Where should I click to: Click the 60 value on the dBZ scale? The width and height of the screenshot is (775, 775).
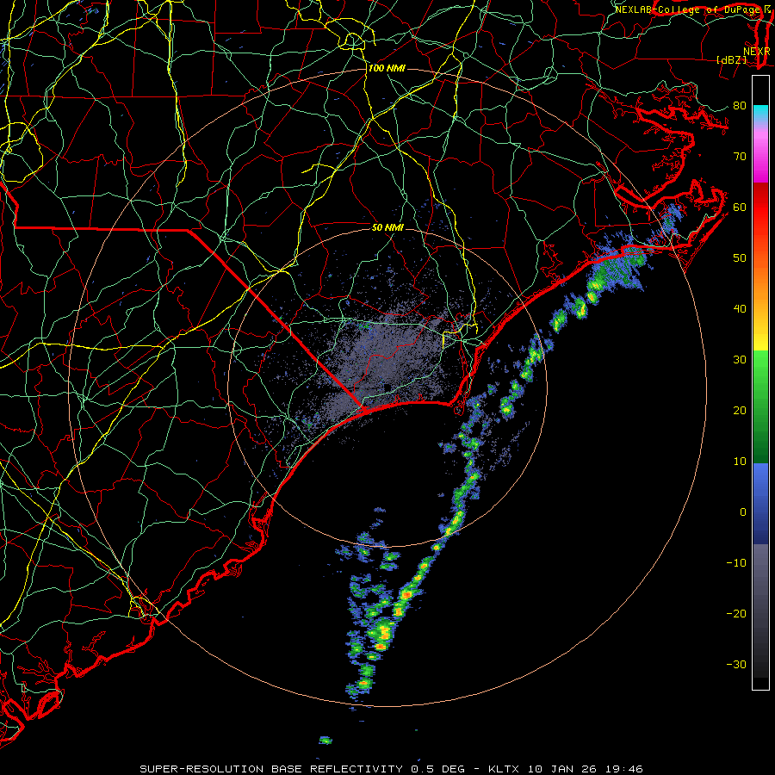coord(740,207)
